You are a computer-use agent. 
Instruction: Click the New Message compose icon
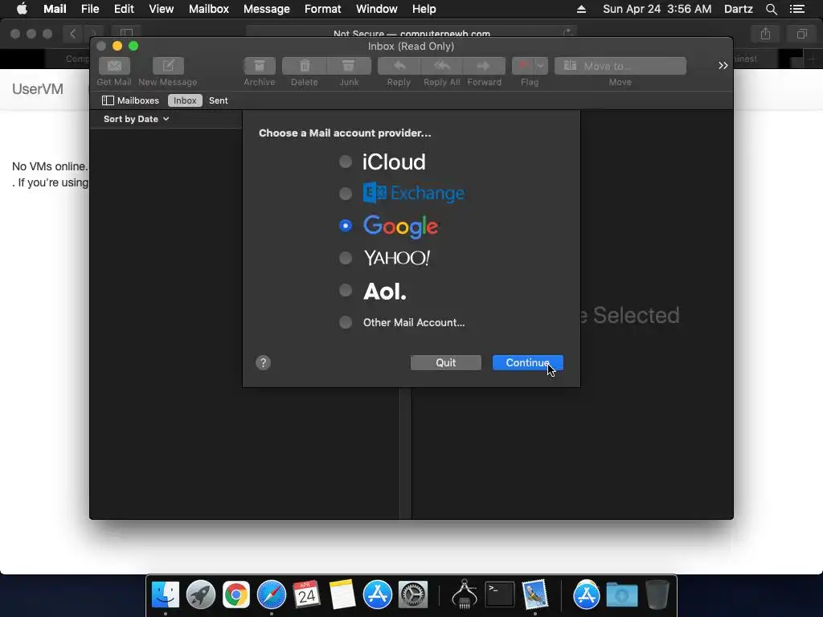(x=168, y=66)
